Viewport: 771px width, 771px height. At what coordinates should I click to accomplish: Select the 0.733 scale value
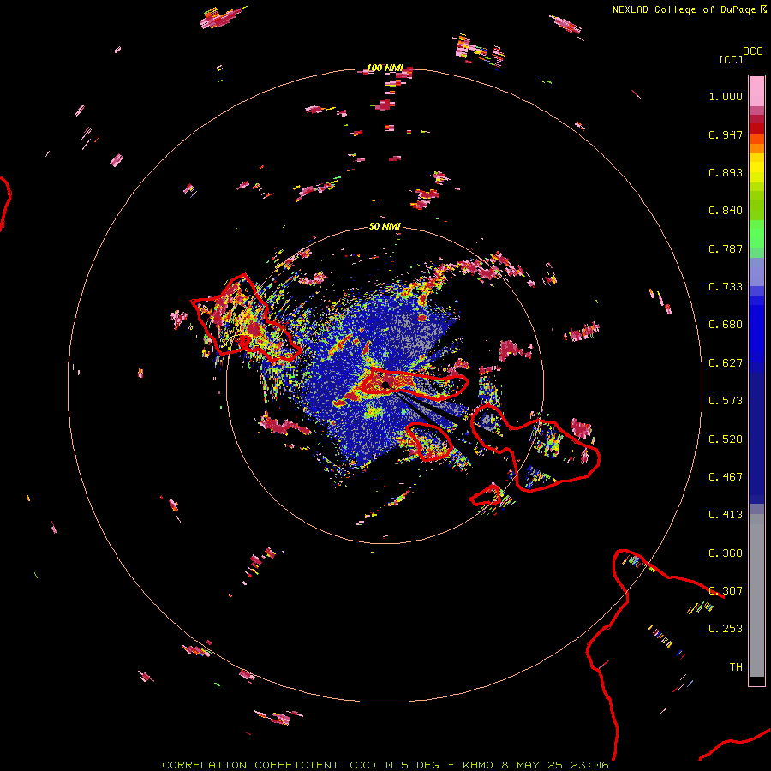click(726, 287)
